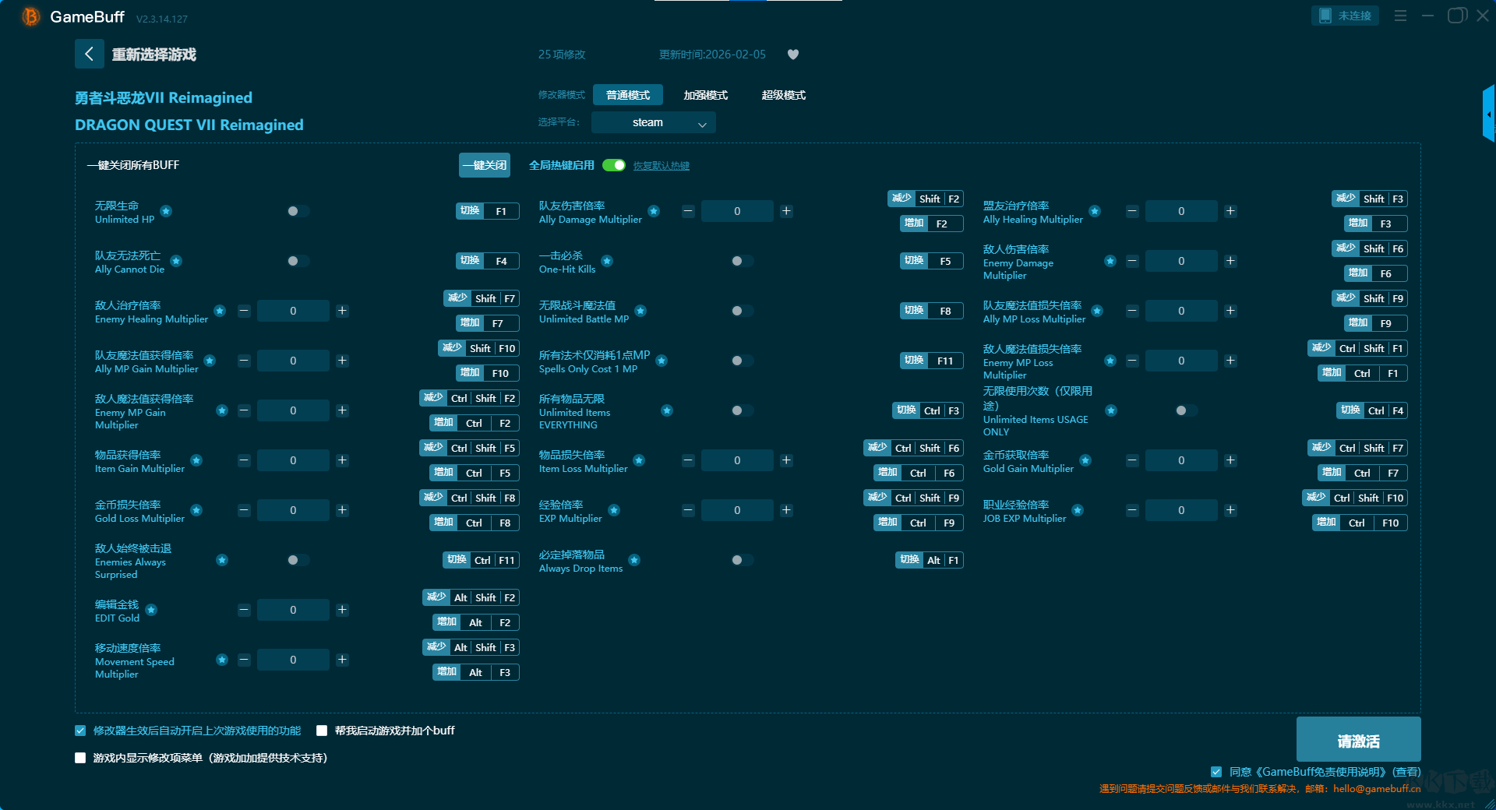Expand the blue side panel arrow tab
1496x810 pixels.
point(1488,114)
